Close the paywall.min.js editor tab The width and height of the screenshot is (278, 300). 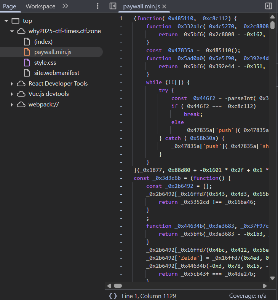coord(164,6)
